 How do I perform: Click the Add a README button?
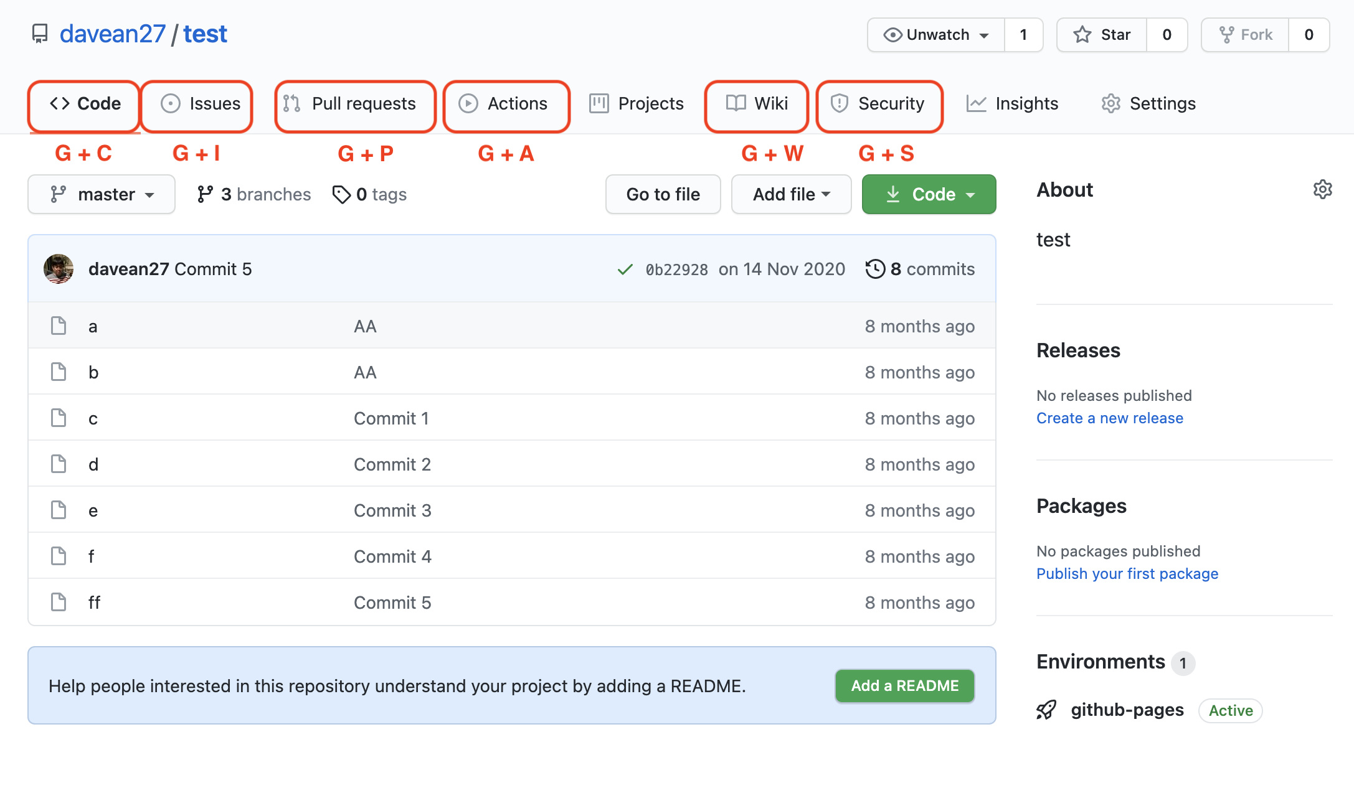[x=904, y=685]
